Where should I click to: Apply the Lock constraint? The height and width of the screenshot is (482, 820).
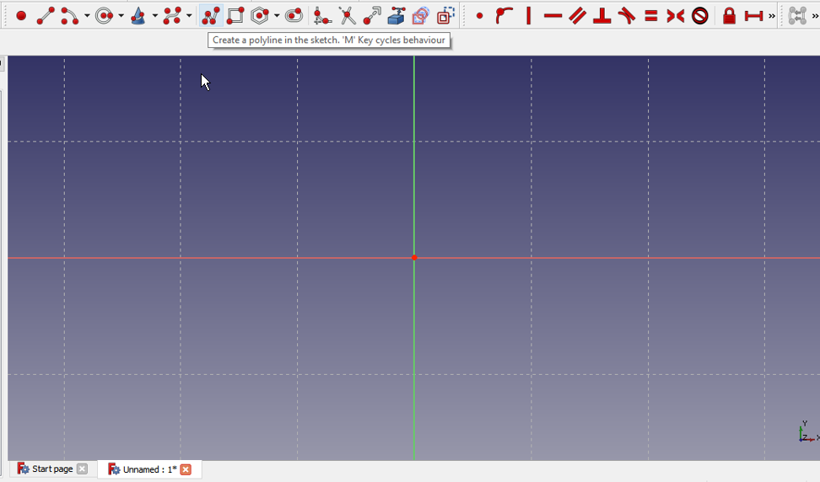(729, 16)
